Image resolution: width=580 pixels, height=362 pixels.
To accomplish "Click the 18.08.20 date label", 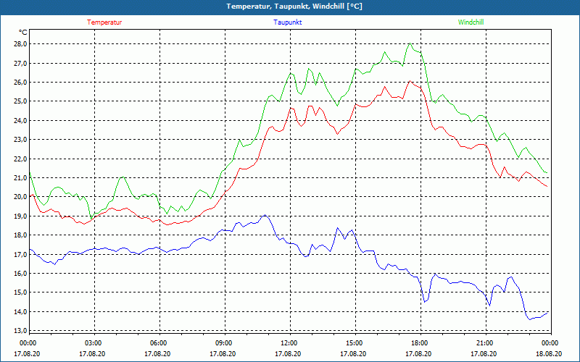I will (549, 353).
